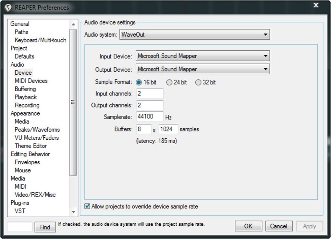Image resolution: width=331 pixels, height=239 pixels.
Task: Open MIDI page under Media
Action: point(21,187)
